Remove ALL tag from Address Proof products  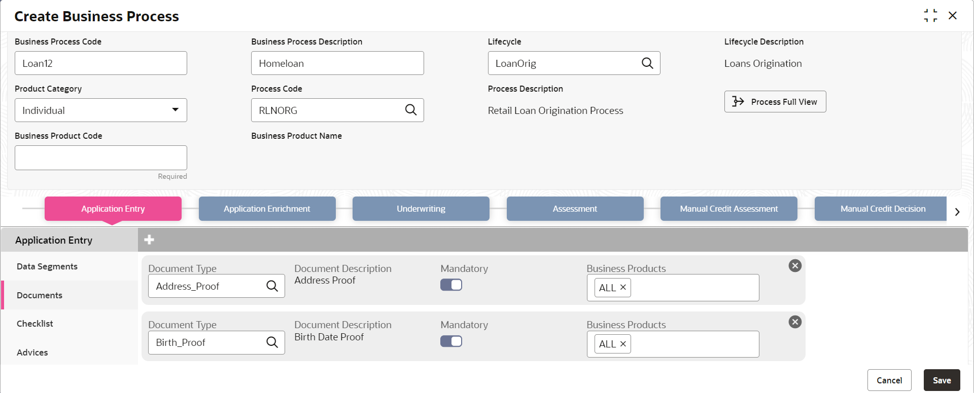click(x=623, y=288)
